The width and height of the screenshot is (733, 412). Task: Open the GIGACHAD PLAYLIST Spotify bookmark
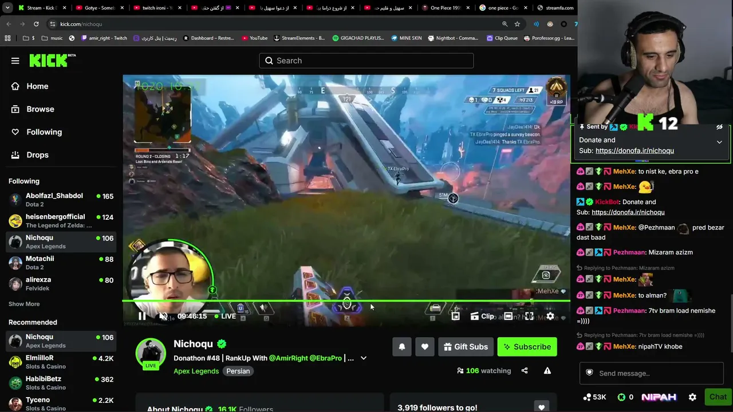tap(358, 38)
